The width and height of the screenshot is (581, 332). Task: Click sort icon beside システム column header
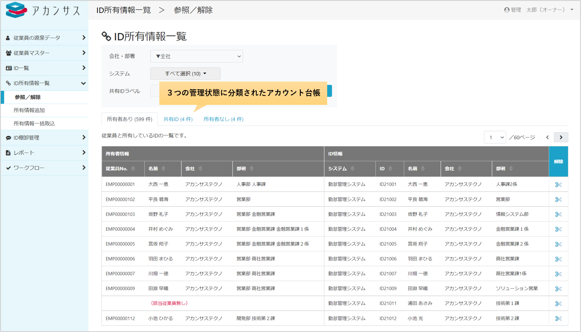(x=352, y=169)
